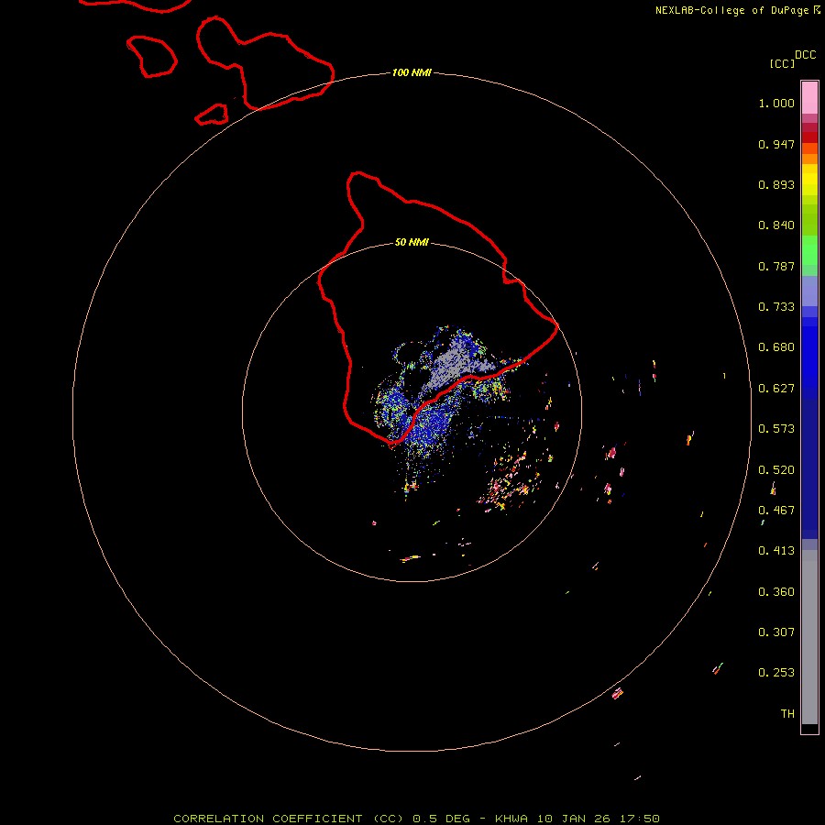Click the 0.947 color scale value

776,144
